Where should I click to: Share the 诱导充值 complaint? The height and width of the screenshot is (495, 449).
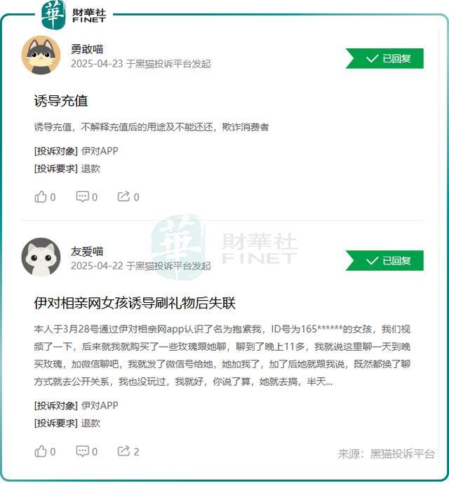[124, 196]
